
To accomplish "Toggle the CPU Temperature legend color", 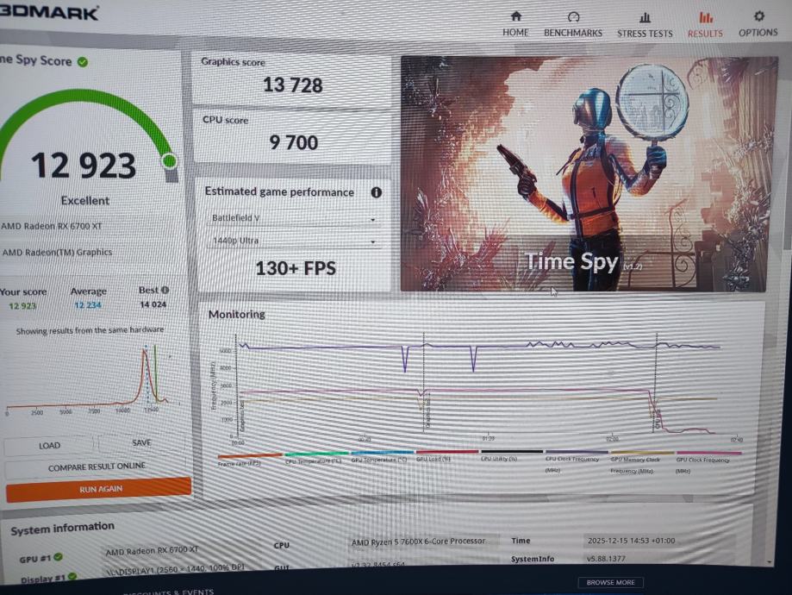I will tap(316, 454).
